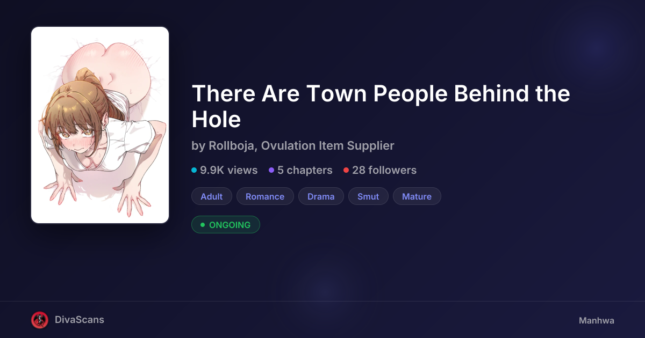Click the '9.9K views' stat
Screen dimensions: 645x338
[x=225, y=170]
